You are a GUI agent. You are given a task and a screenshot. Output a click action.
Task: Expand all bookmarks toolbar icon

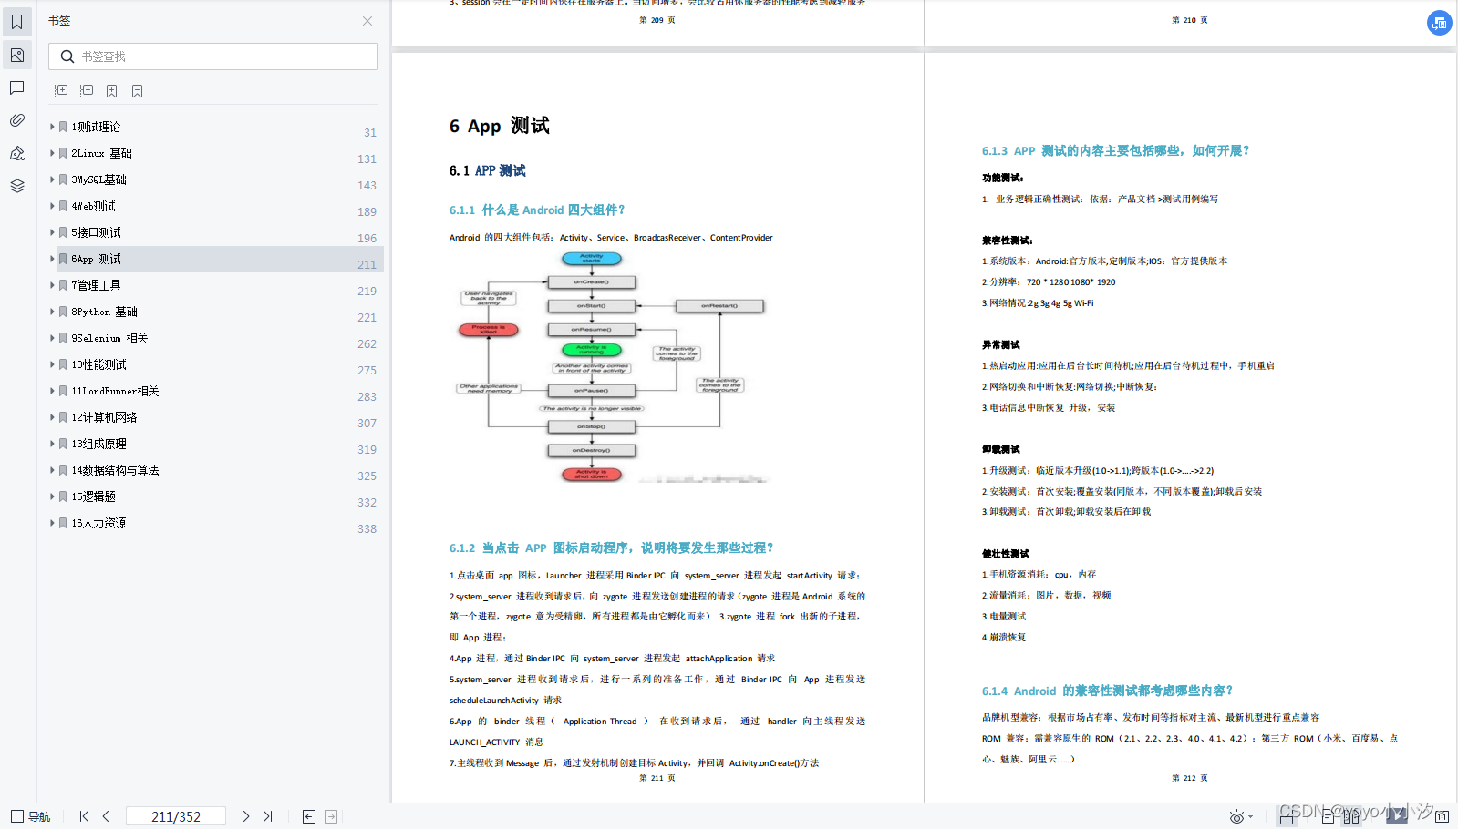coord(61,91)
